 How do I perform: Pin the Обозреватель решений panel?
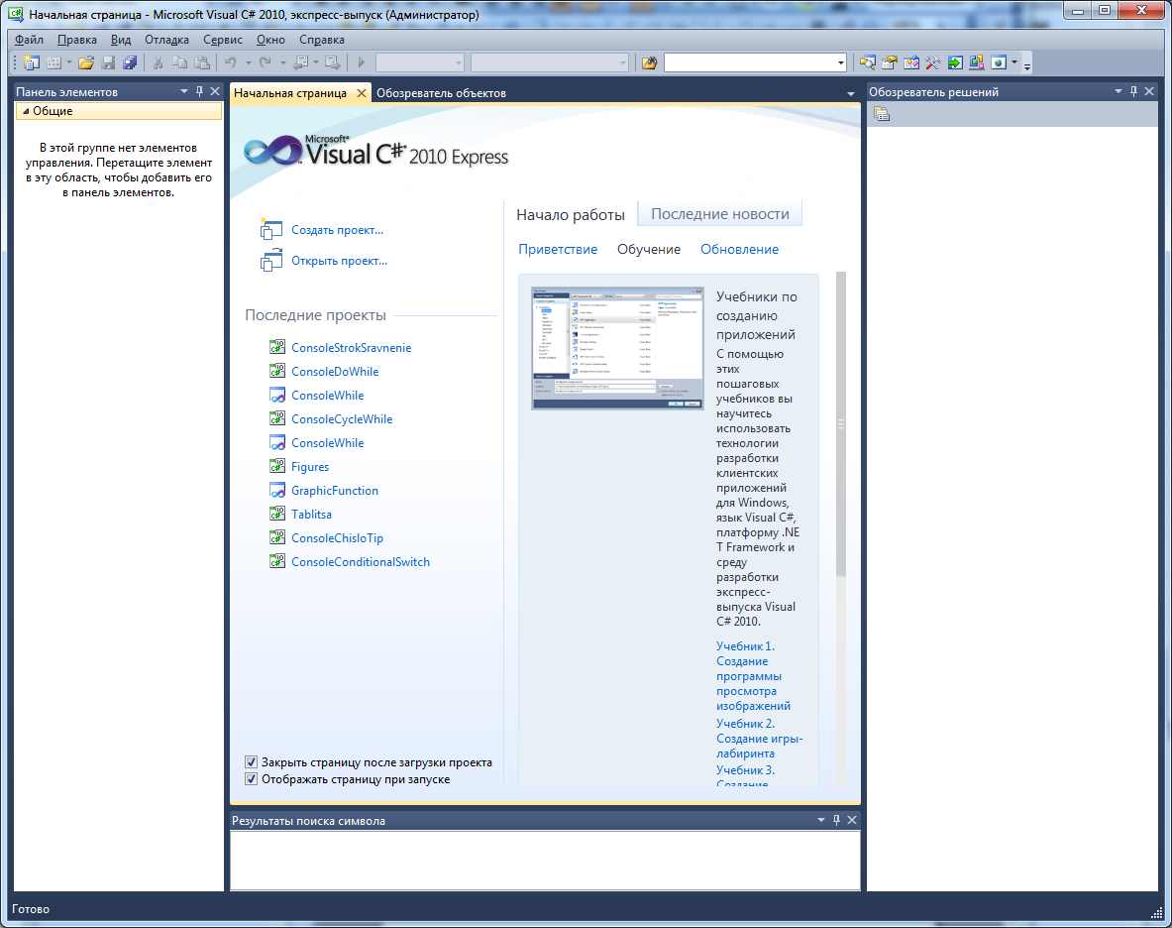pyautogui.click(x=1134, y=91)
